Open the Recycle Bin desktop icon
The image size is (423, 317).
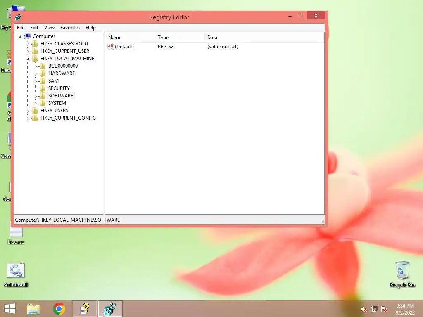click(402, 274)
